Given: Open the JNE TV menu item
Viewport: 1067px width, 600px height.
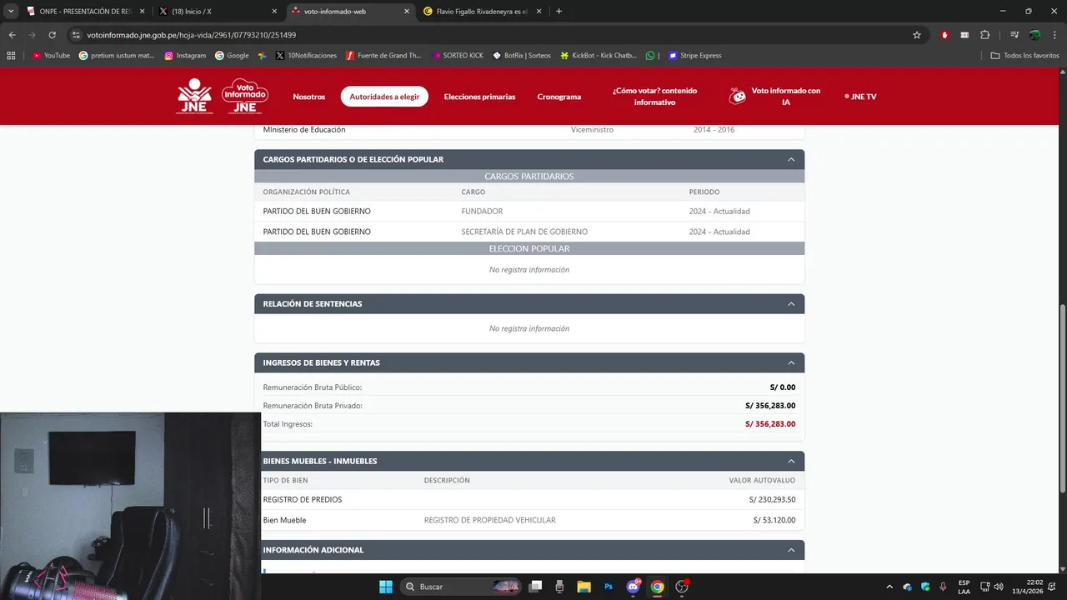Looking at the screenshot, I should point(860,97).
